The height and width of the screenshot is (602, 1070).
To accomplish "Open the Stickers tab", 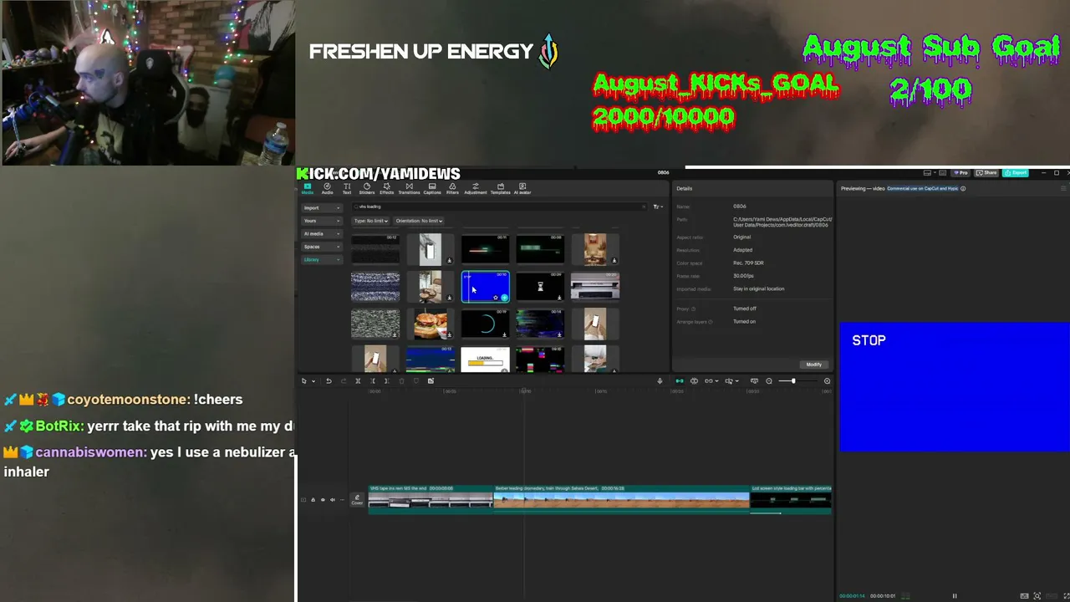I will [367, 189].
